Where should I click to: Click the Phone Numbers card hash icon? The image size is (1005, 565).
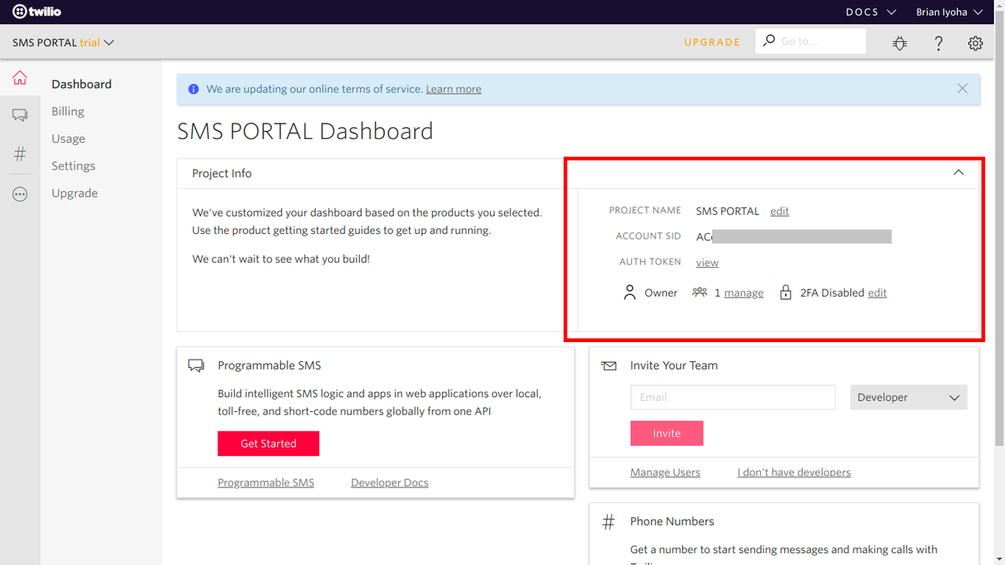coord(608,522)
